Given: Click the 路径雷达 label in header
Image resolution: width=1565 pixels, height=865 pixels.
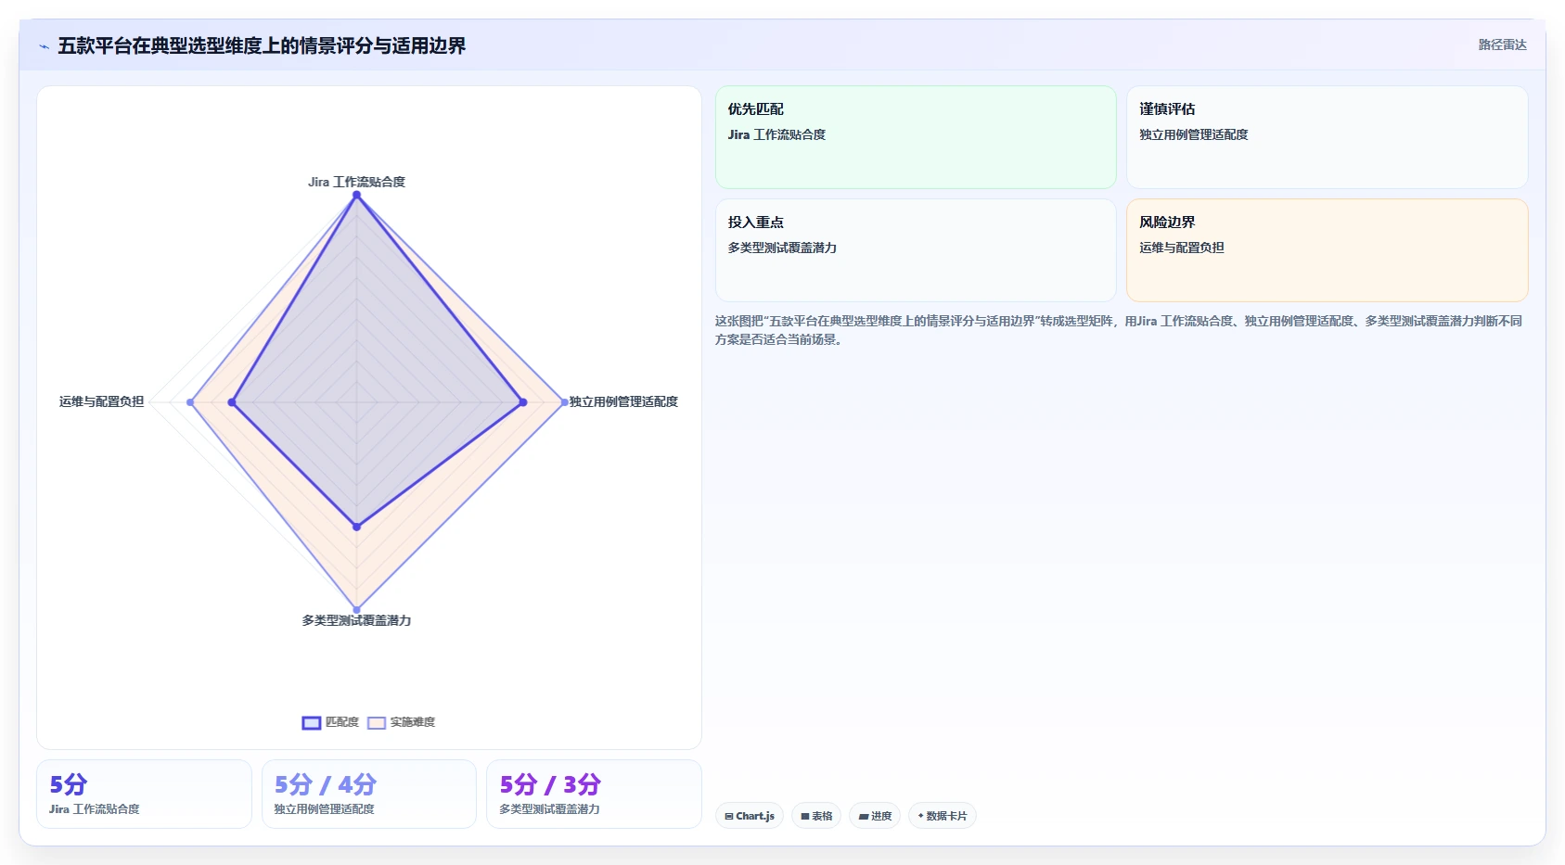Looking at the screenshot, I should tap(1502, 45).
